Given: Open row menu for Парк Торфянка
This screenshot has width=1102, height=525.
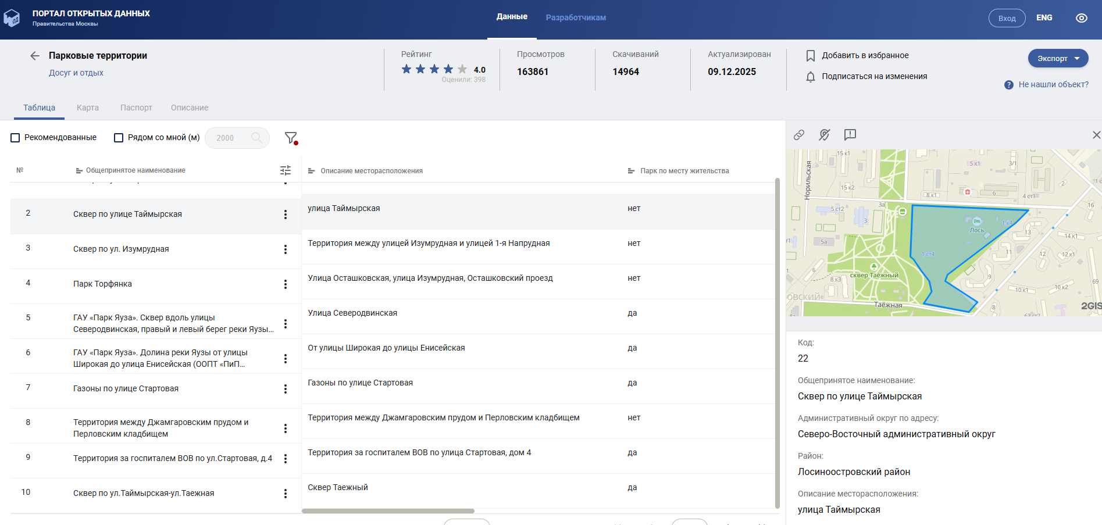Looking at the screenshot, I should click(286, 284).
